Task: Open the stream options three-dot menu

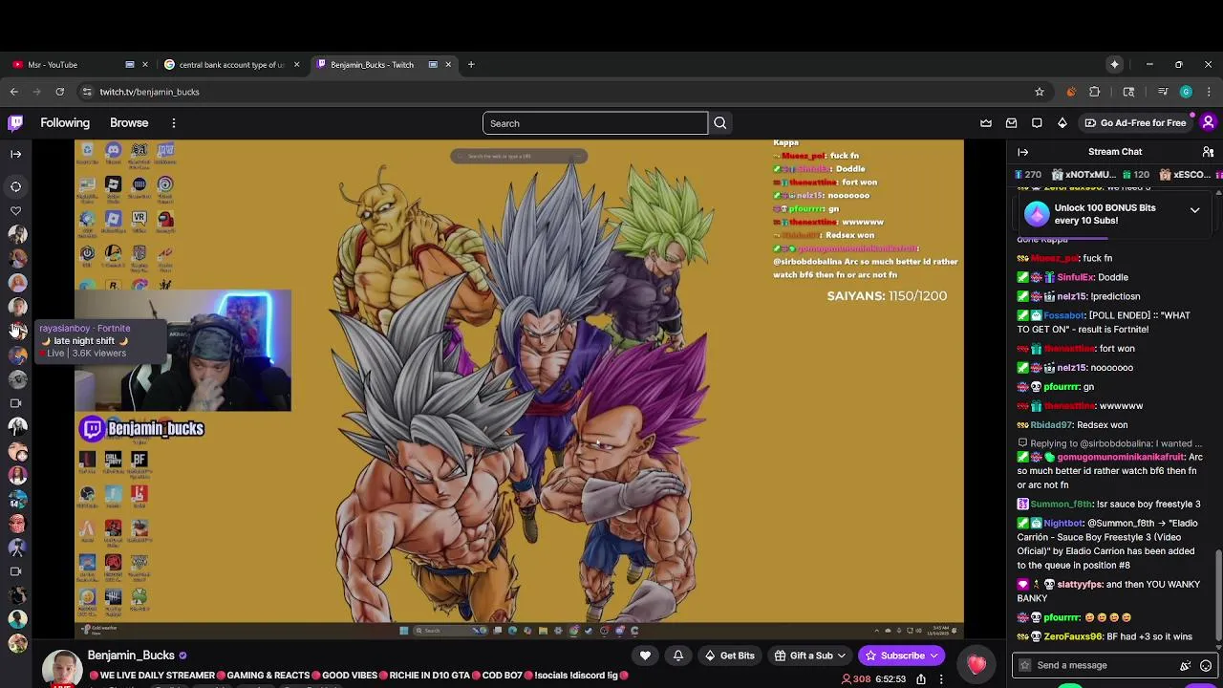Action: pos(941,679)
